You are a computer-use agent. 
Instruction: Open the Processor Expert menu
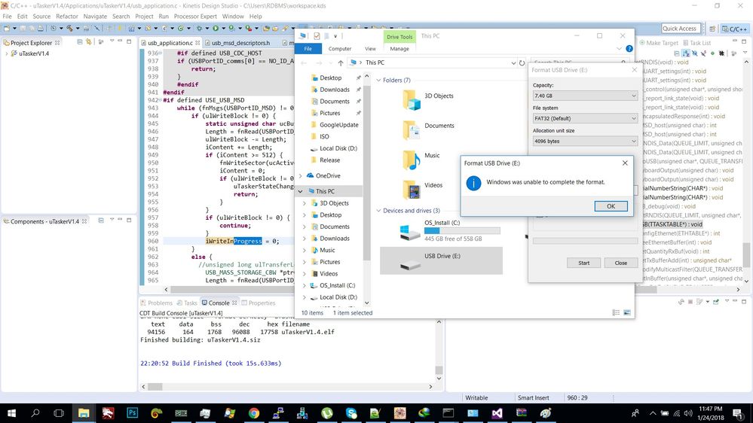tap(195, 16)
